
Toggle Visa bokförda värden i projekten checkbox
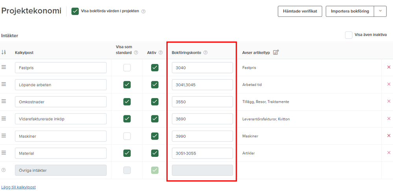click(75, 11)
